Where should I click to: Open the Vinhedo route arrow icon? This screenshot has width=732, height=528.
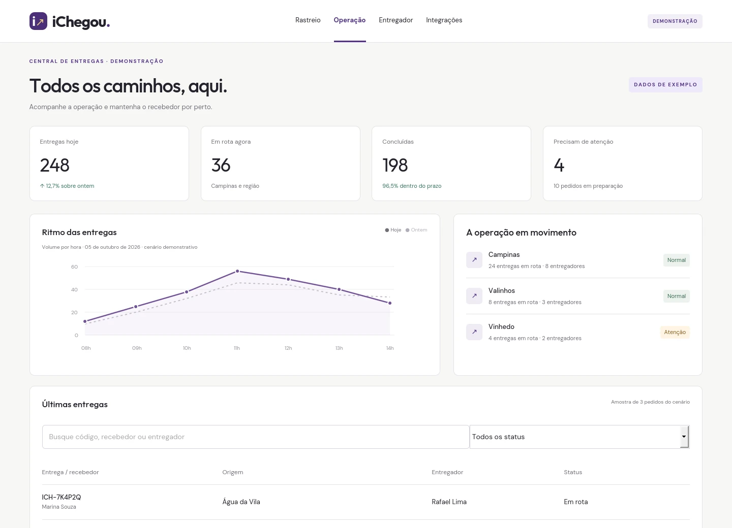[474, 332]
